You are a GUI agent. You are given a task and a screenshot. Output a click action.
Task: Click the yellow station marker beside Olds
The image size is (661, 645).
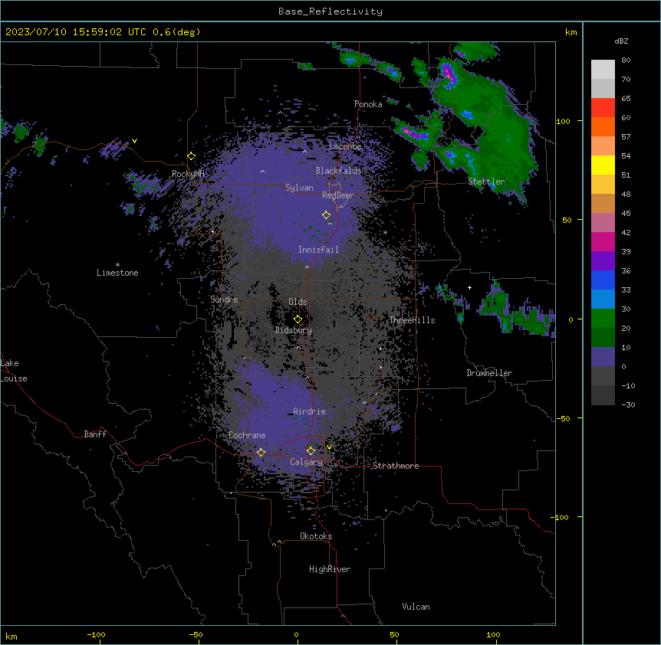point(298,319)
